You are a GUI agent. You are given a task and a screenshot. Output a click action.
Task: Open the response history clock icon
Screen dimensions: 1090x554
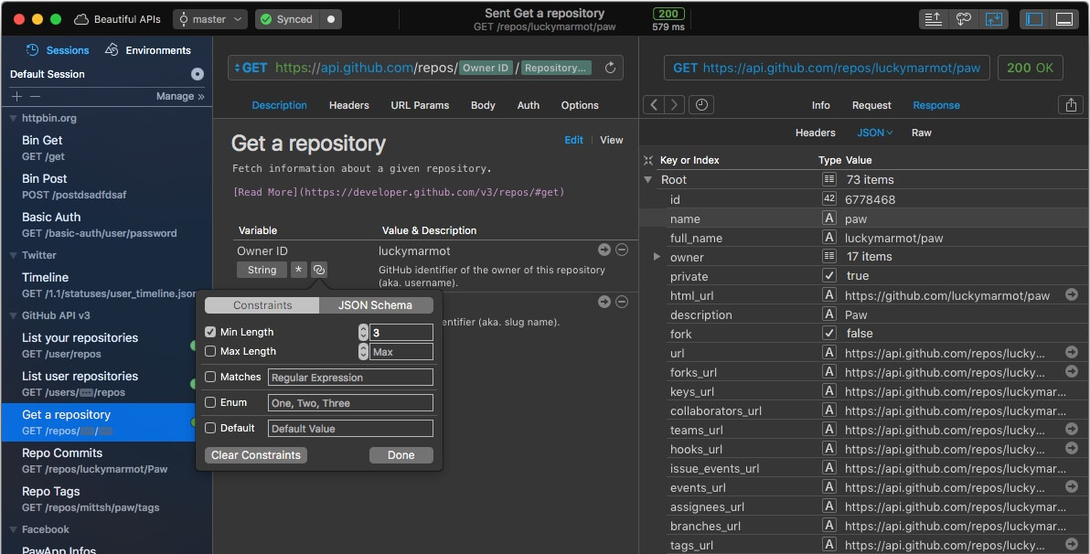(701, 105)
